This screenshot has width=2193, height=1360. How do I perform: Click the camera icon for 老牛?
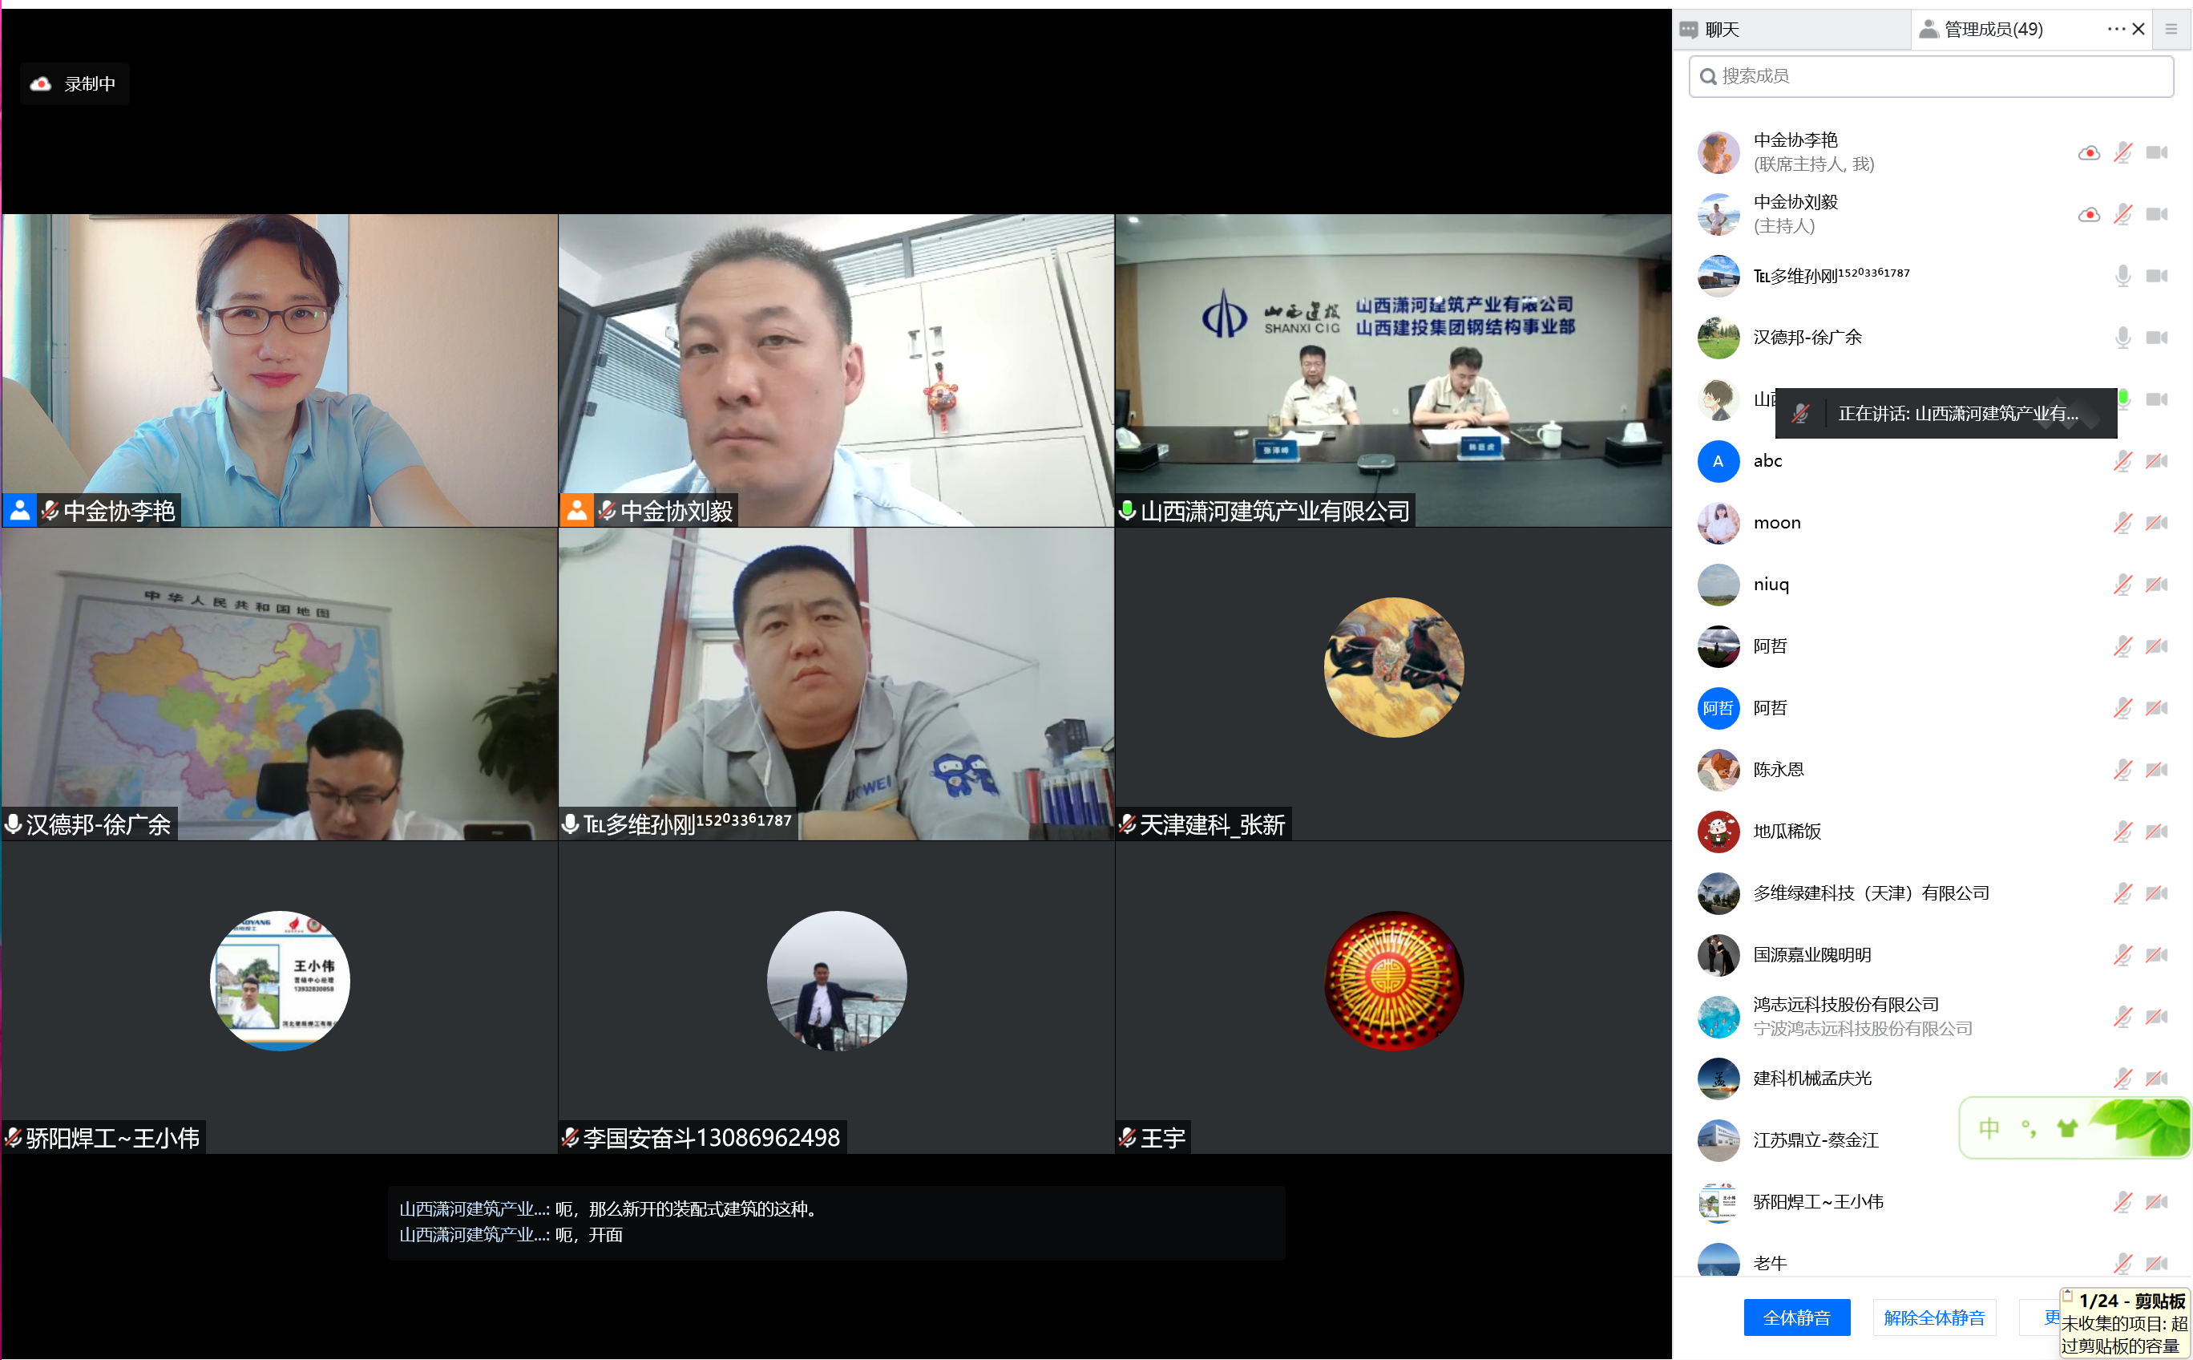(2156, 1264)
